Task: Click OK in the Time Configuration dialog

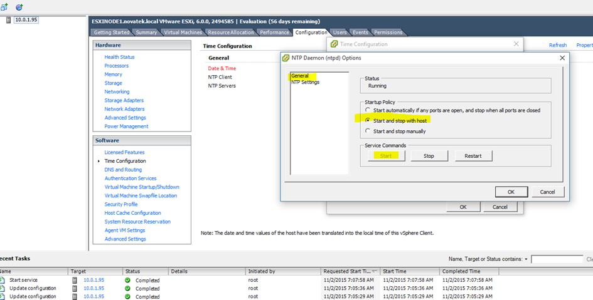Action: pos(463,207)
